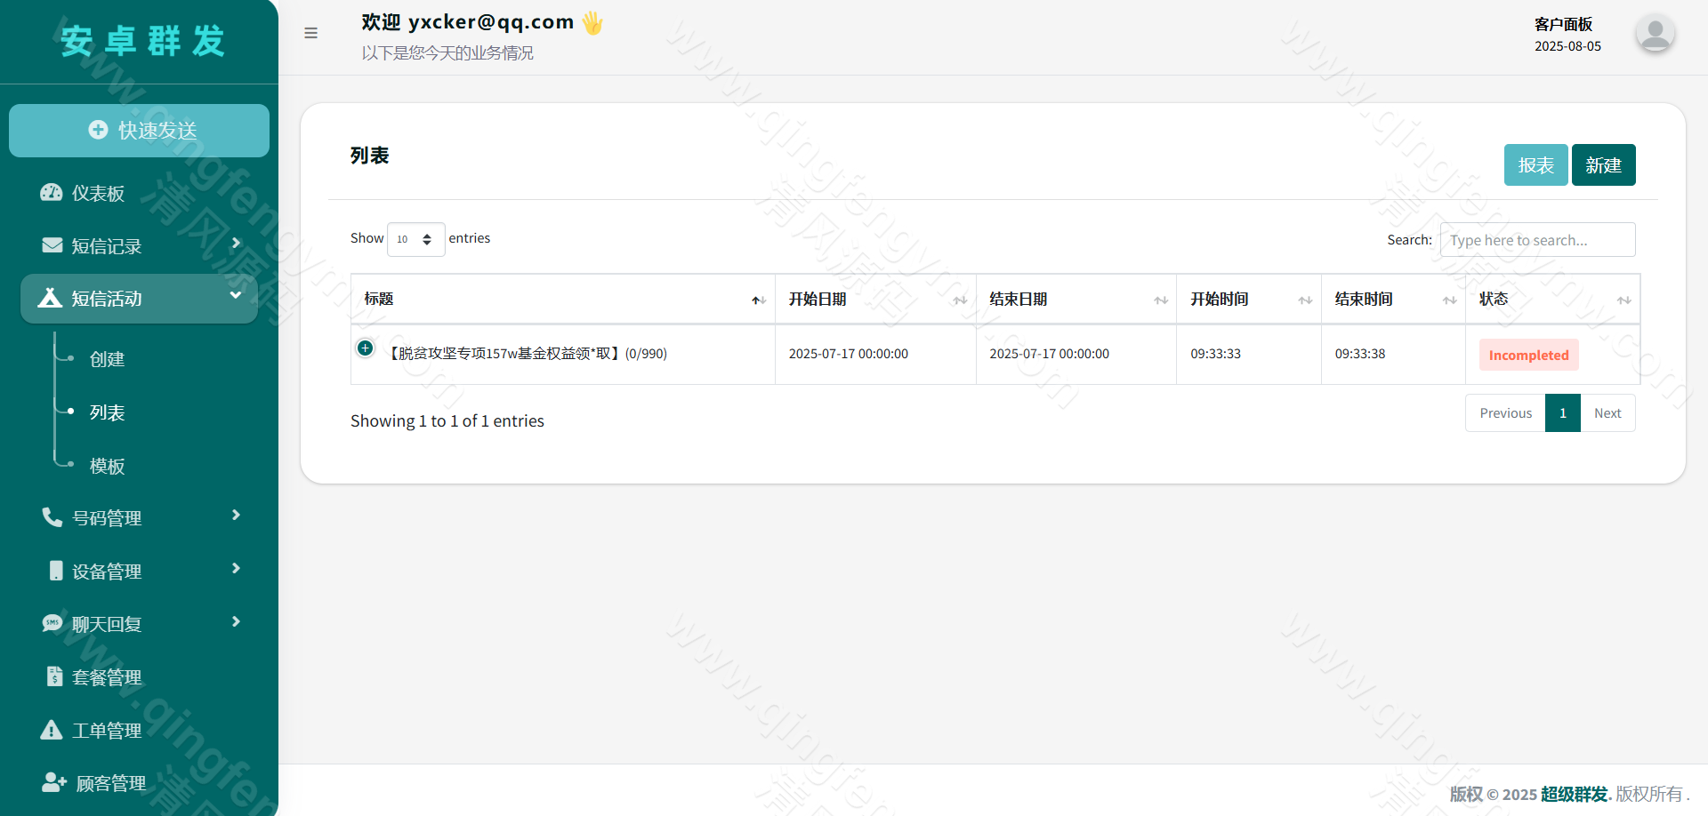Viewport: 1708px width, 816px height.
Task: Click the 新建 button
Action: point(1603,165)
